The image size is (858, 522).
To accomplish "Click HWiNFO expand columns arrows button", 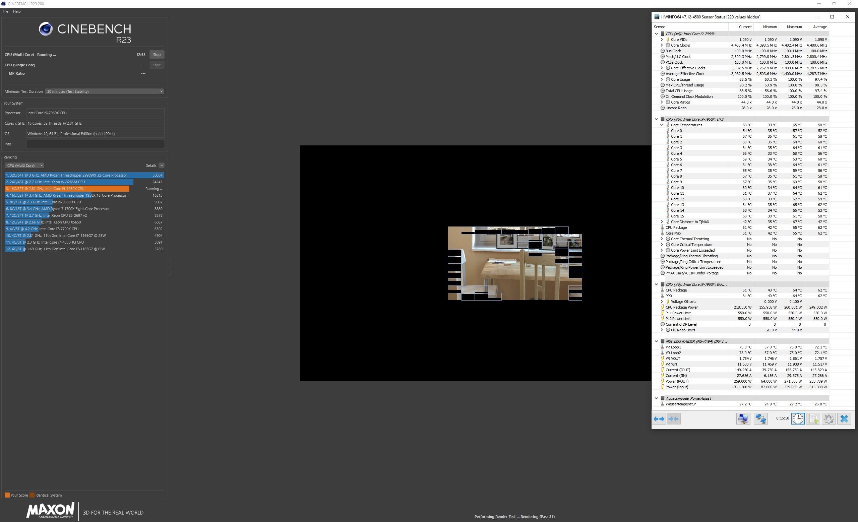I will point(659,419).
